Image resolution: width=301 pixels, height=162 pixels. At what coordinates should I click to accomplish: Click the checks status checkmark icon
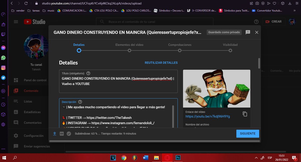tap(69, 133)
